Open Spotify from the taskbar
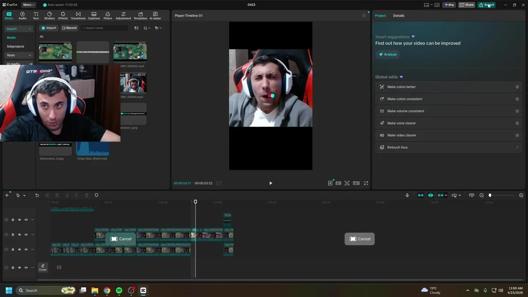 [119, 290]
